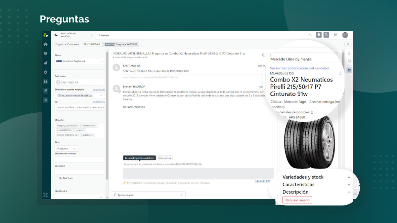Click the Mercado Libre by menze heading
The image size is (397, 223).
click(x=291, y=59)
